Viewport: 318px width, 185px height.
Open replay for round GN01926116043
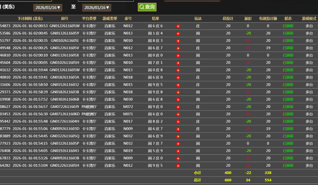pos(178,151)
